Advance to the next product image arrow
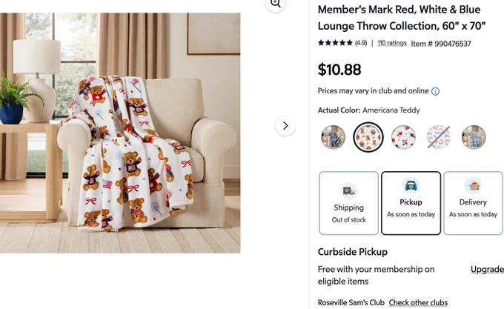The image size is (504, 309). pos(285,126)
